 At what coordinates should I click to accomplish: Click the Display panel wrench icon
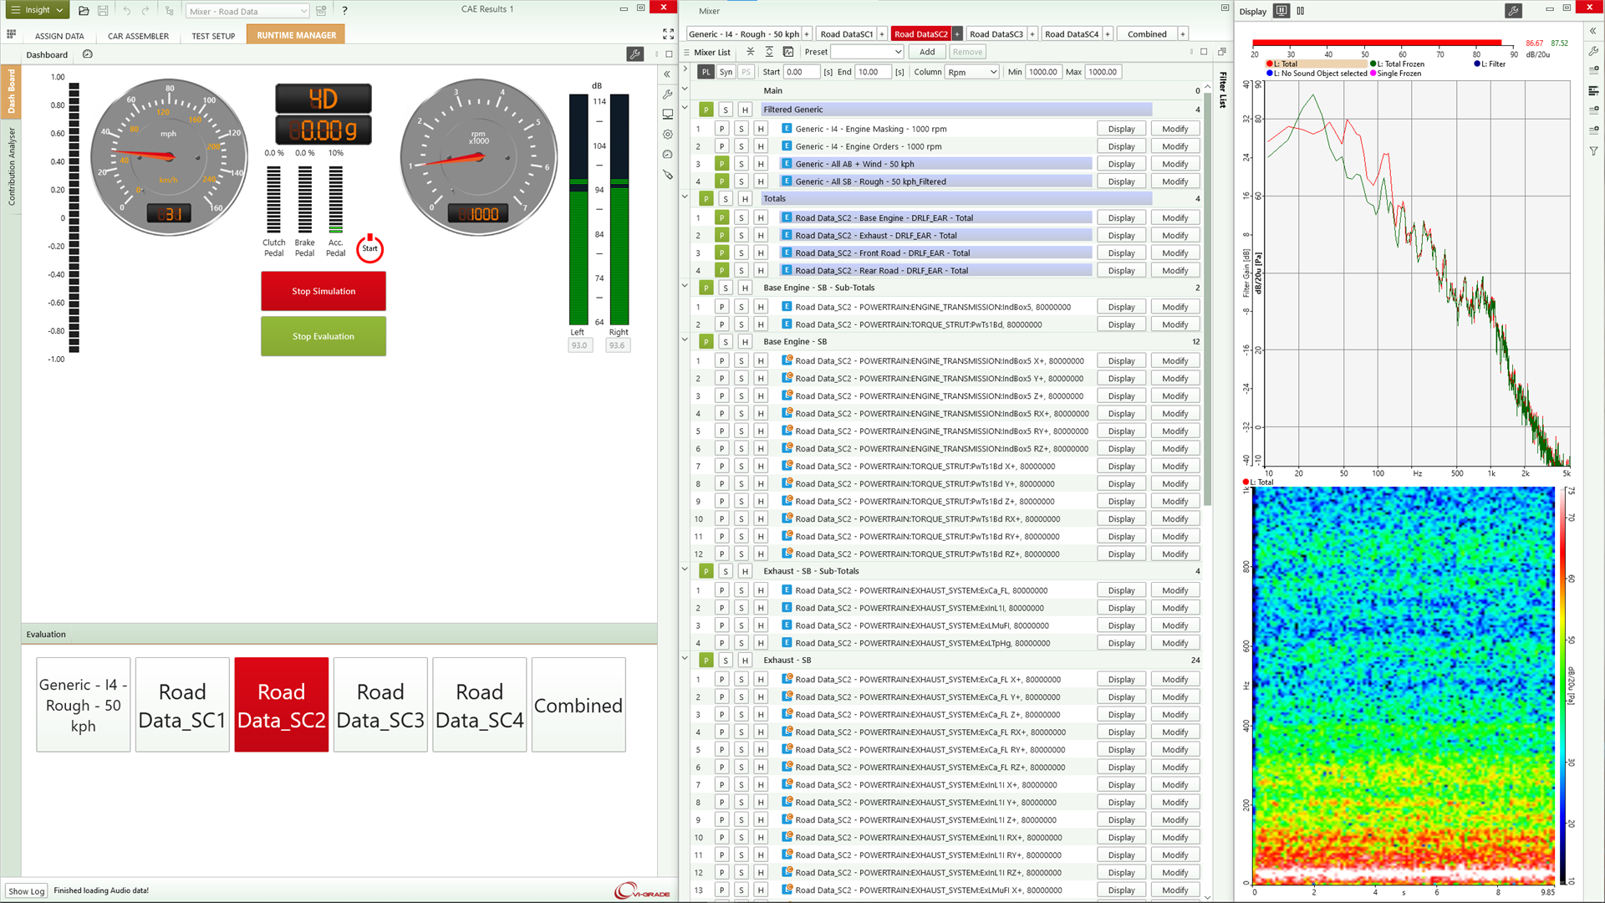(1513, 11)
